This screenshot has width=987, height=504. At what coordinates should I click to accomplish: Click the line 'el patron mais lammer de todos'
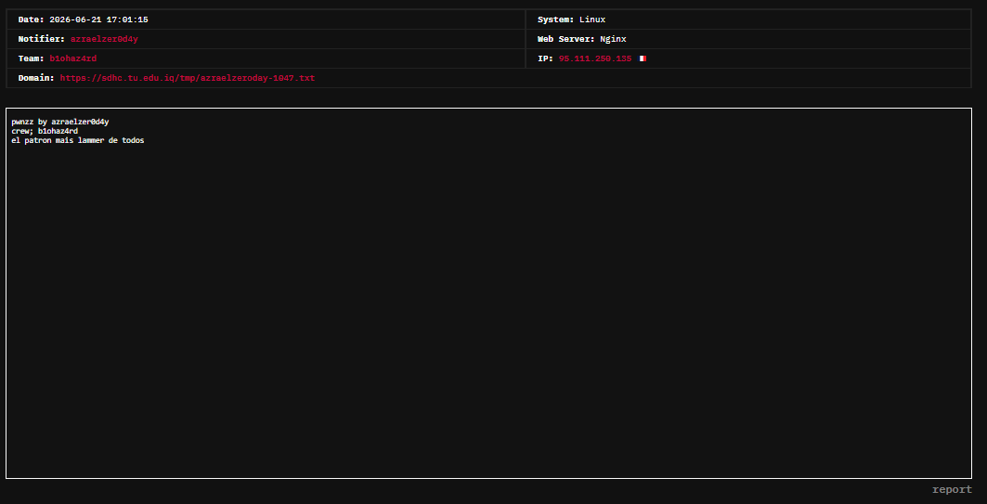pos(77,140)
